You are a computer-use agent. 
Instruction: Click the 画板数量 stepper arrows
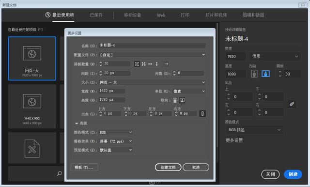click(x=101, y=63)
